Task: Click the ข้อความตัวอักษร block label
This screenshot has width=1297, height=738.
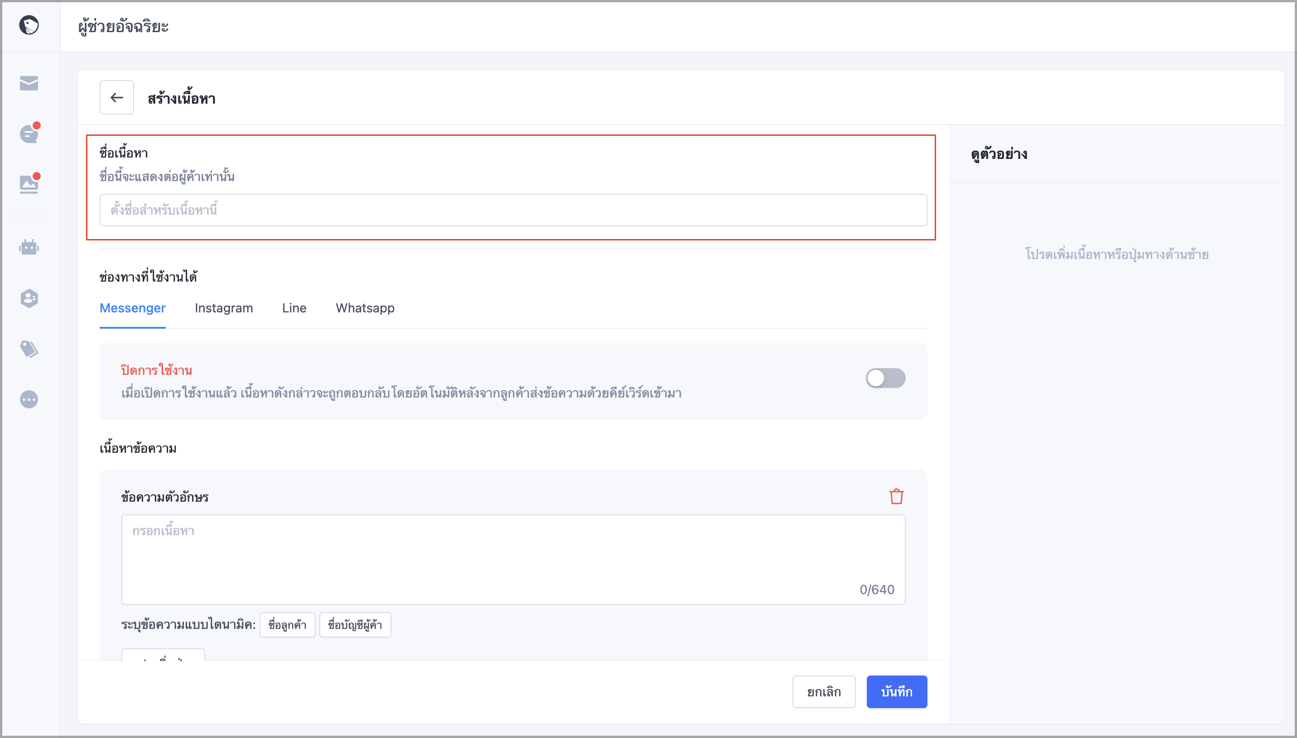Action: coord(165,497)
